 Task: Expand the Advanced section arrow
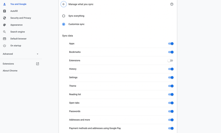37,54
